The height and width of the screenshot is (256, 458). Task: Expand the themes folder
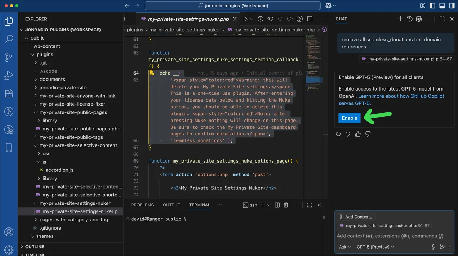tap(45, 236)
